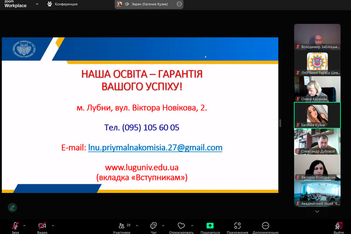Click muted mic icon on Академічний ліцей
This screenshot has height=234, width=351.
(298, 204)
